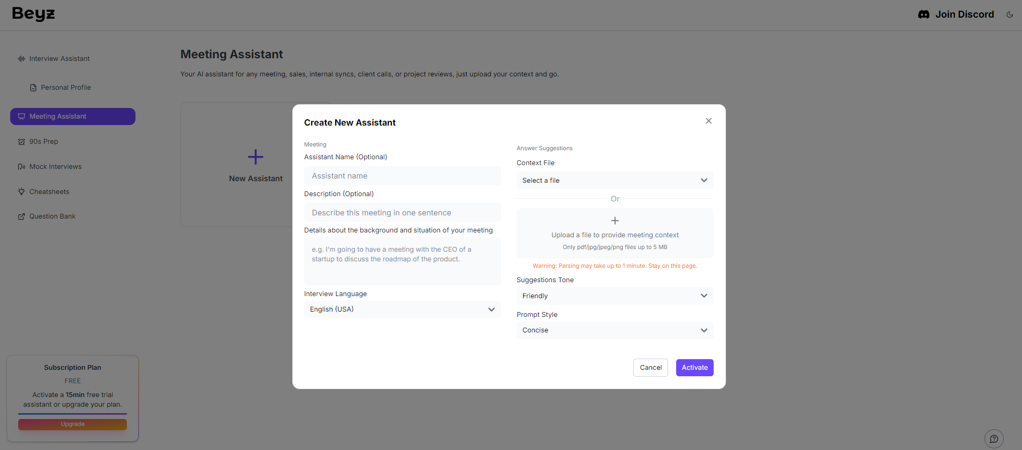Screen dimensions: 1022x450
Task: Open Cheatsheets from the sidebar
Action: (x=49, y=192)
